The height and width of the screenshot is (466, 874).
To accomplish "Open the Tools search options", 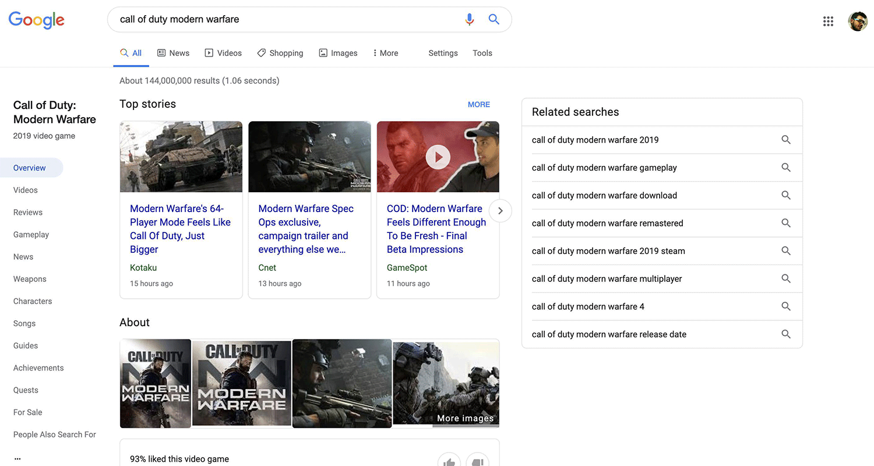I will click(482, 53).
